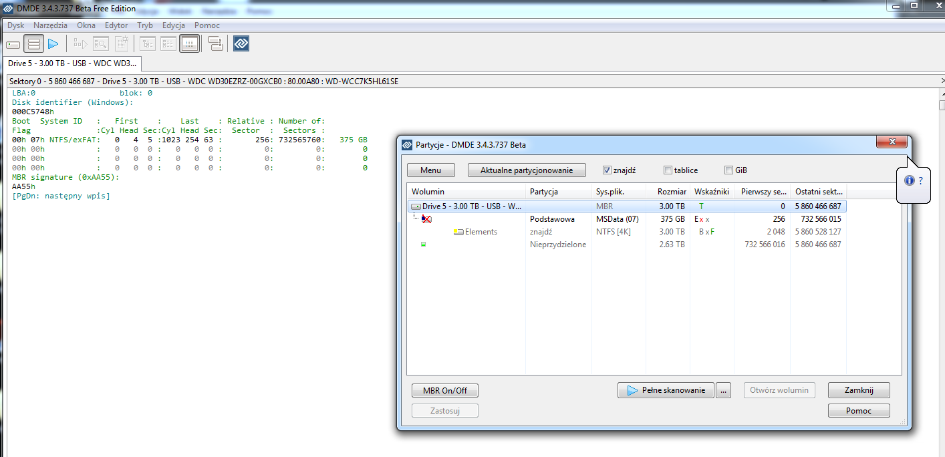Image resolution: width=945 pixels, height=457 pixels.
Task: Open the Pomoc menu
Action: [207, 25]
